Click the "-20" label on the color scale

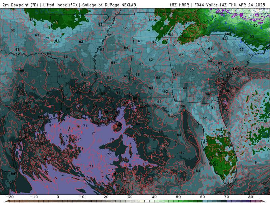pyautogui.click(x=10, y=197)
